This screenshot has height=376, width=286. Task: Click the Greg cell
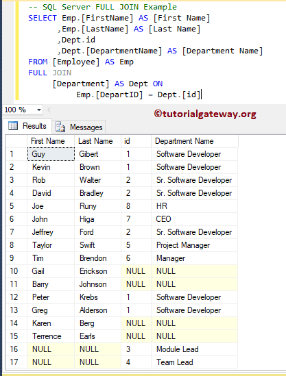pyautogui.click(x=51, y=310)
